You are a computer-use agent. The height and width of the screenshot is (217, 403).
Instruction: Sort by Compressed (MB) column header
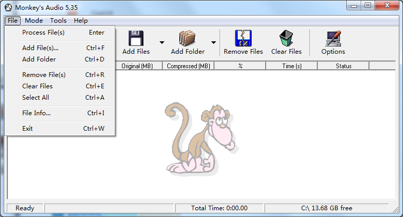[189, 66]
